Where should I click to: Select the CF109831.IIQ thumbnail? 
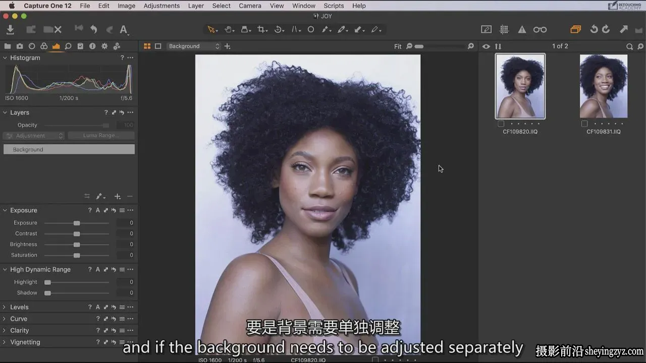(604, 86)
